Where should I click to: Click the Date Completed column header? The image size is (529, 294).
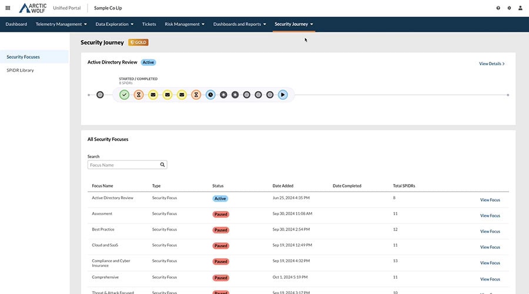click(347, 186)
